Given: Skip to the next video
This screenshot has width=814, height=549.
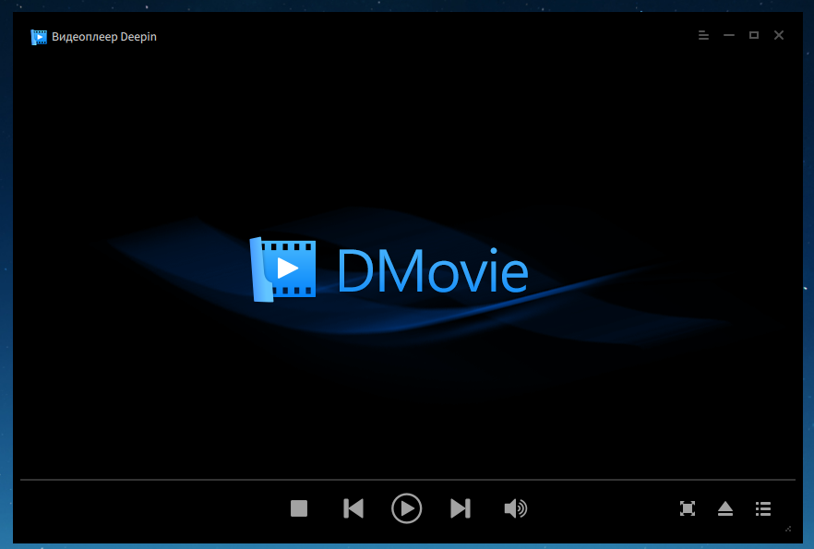Looking at the screenshot, I should tap(461, 508).
